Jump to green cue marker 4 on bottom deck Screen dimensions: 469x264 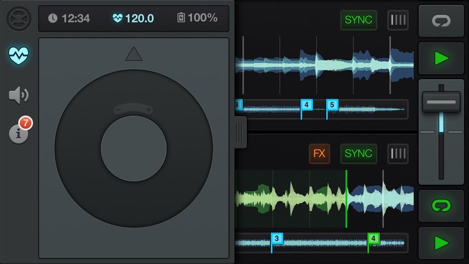pyautogui.click(x=373, y=239)
